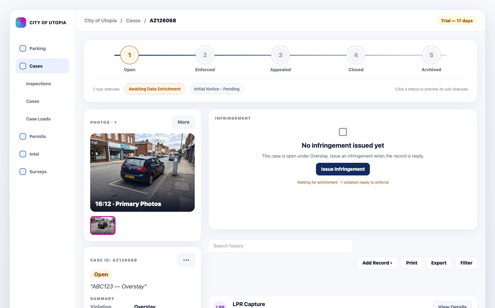Image resolution: width=495 pixels, height=308 pixels.
Task: Select the primary photo thumbnail
Action: (x=103, y=226)
